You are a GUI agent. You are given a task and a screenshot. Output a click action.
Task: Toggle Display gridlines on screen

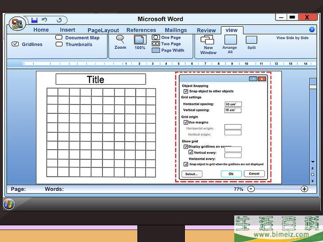(x=186, y=147)
